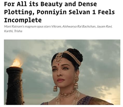This screenshot has height=107, width=123.
Task: Click the name Jayam Ravi in the subtitle
Action: 104,26
